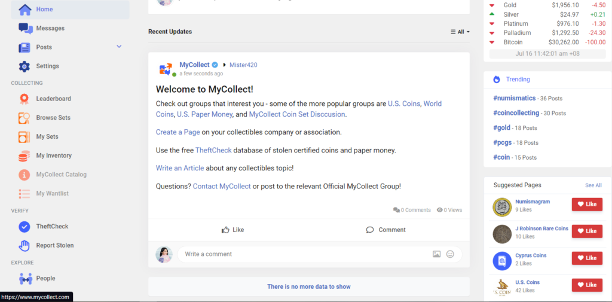Click See All suggested pages
Image resolution: width=612 pixels, height=302 pixels.
(x=593, y=185)
